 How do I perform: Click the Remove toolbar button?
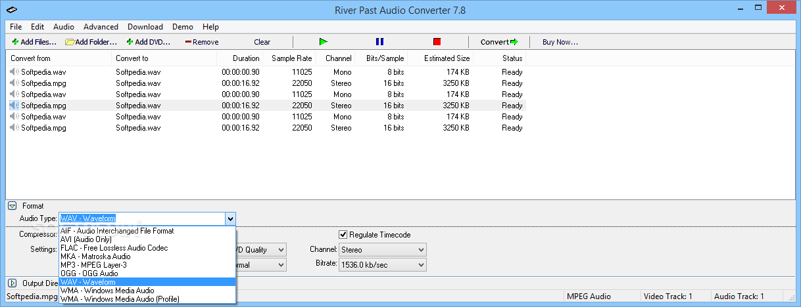tap(202, 42)
